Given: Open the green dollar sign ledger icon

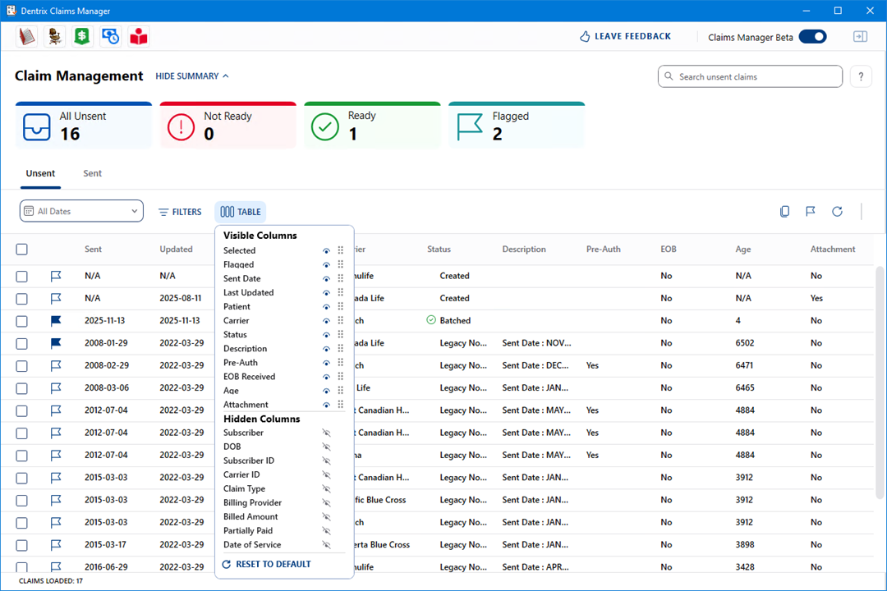Looking at the screenshot, I should pos(82,36).
